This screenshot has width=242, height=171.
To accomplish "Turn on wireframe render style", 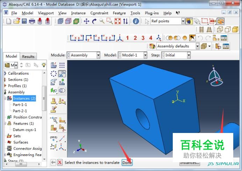I will (x=220, y=29).
